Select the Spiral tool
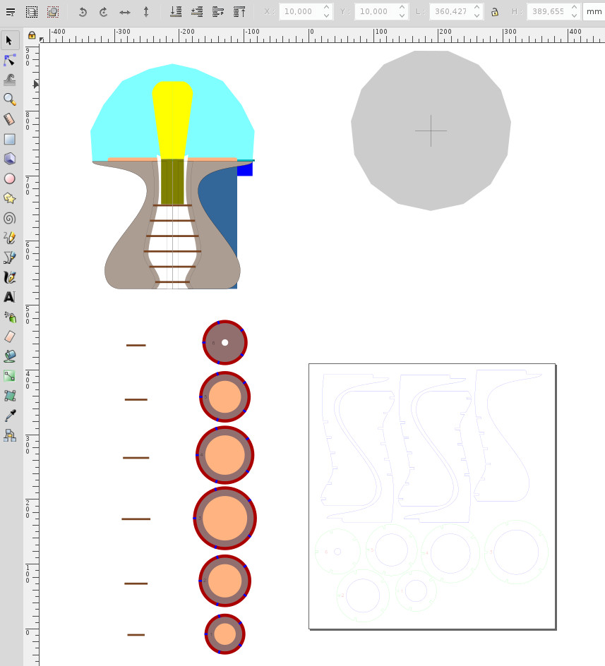 (10, 218)
